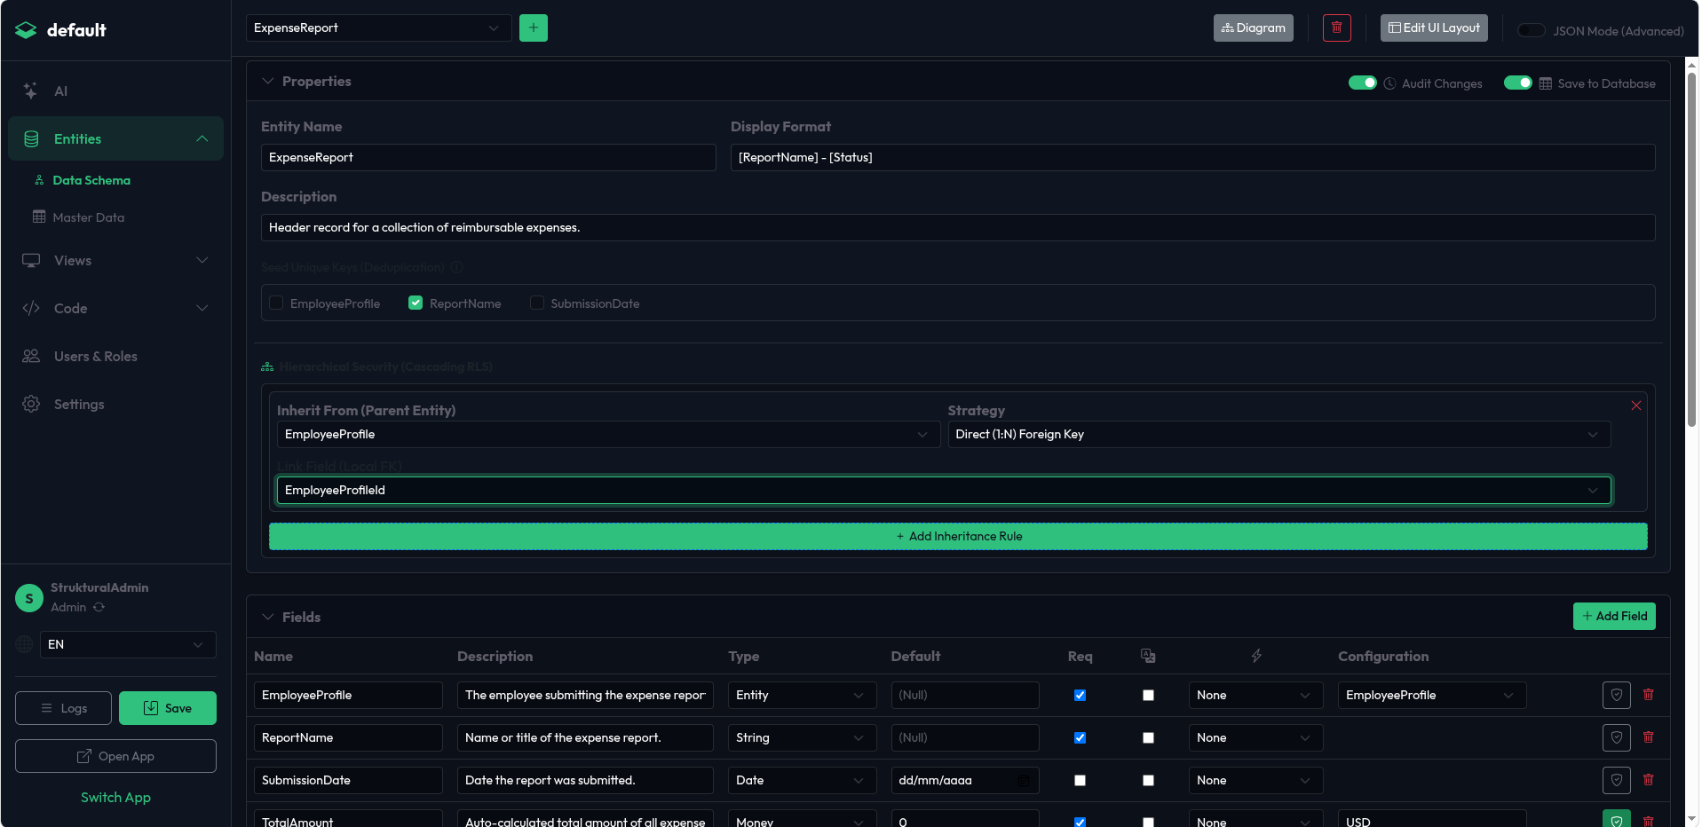Click Add Inheritance Rule button
1702x827 pixels.
(x=958, y=536)
